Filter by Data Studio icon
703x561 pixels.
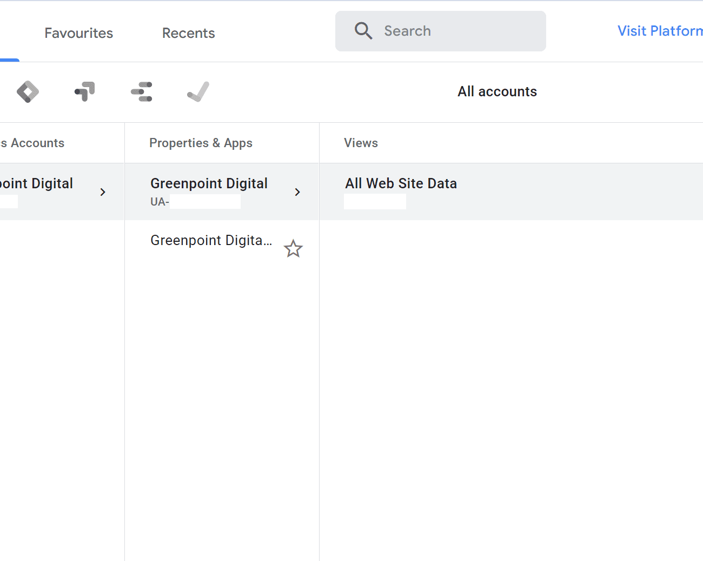[x=142, y=91]
